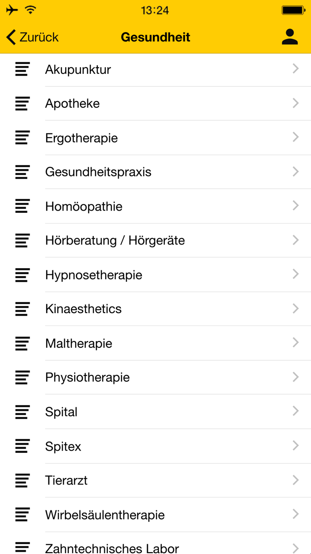
Task: Tap the list icon beside Wirbelsäulentherapie
Action: click(x=22, y=515)
